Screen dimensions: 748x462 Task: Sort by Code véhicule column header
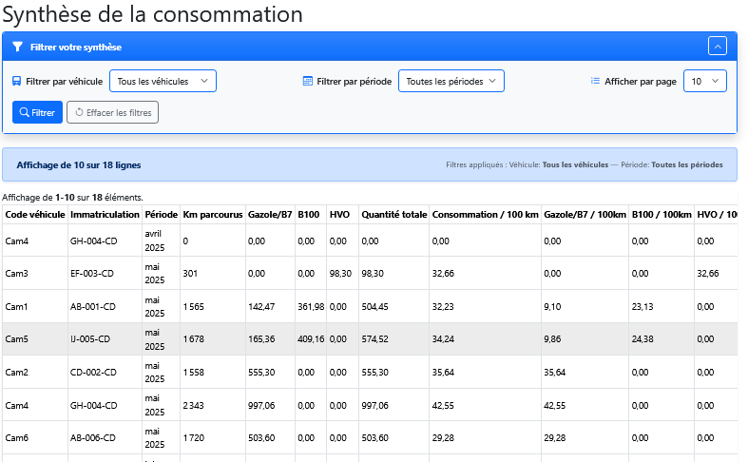coord(35,215)
